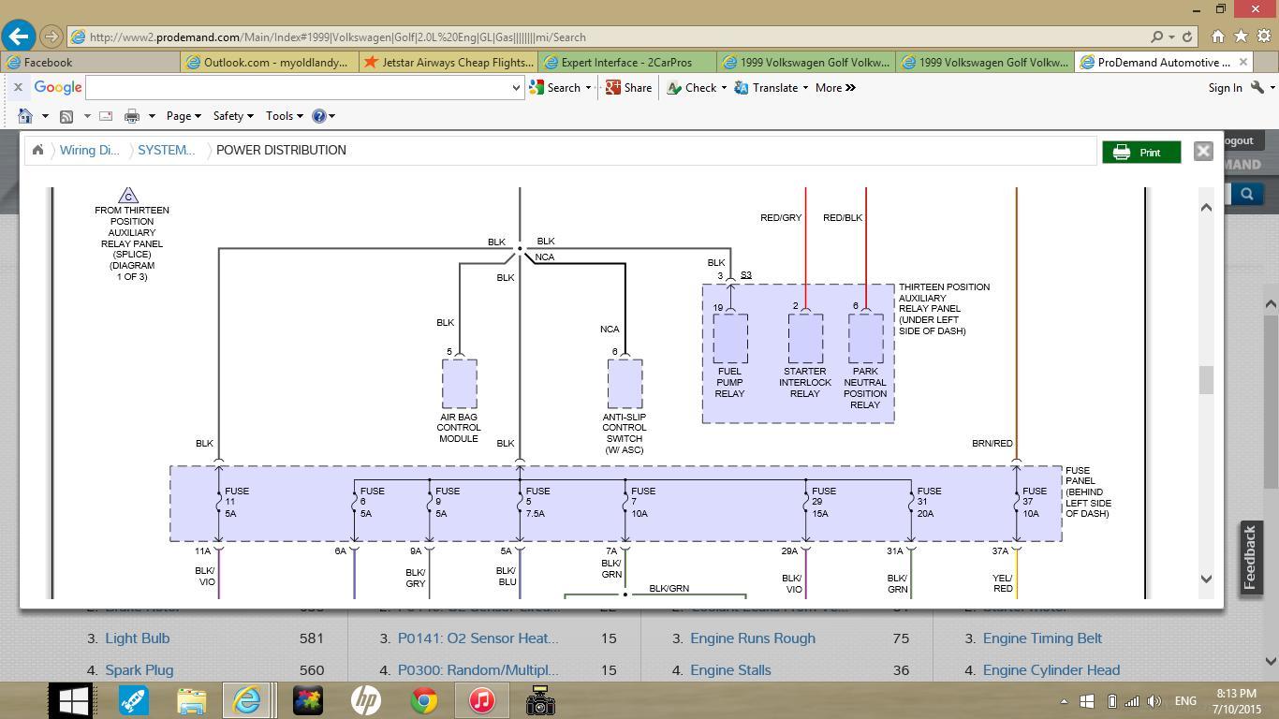Open the Feedback side tab
The height and width of the screenshot is (719, 1279).
pos(1250,557)
